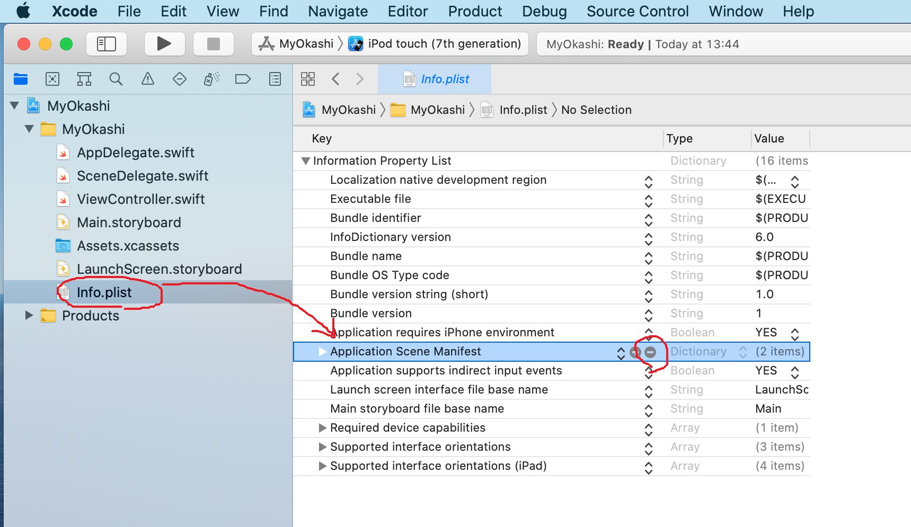This screenshot has height=527, width=911.
Task: Open the related items grid icon
Action: [308, 79]
